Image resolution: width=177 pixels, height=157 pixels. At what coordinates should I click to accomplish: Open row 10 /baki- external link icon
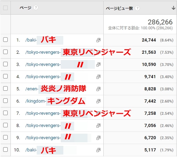98,150
